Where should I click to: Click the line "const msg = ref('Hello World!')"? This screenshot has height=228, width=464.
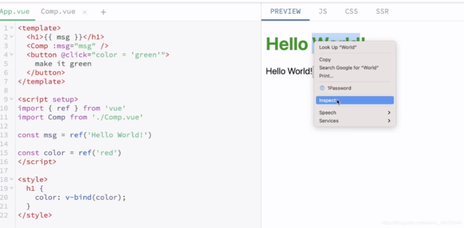(85, 135)
